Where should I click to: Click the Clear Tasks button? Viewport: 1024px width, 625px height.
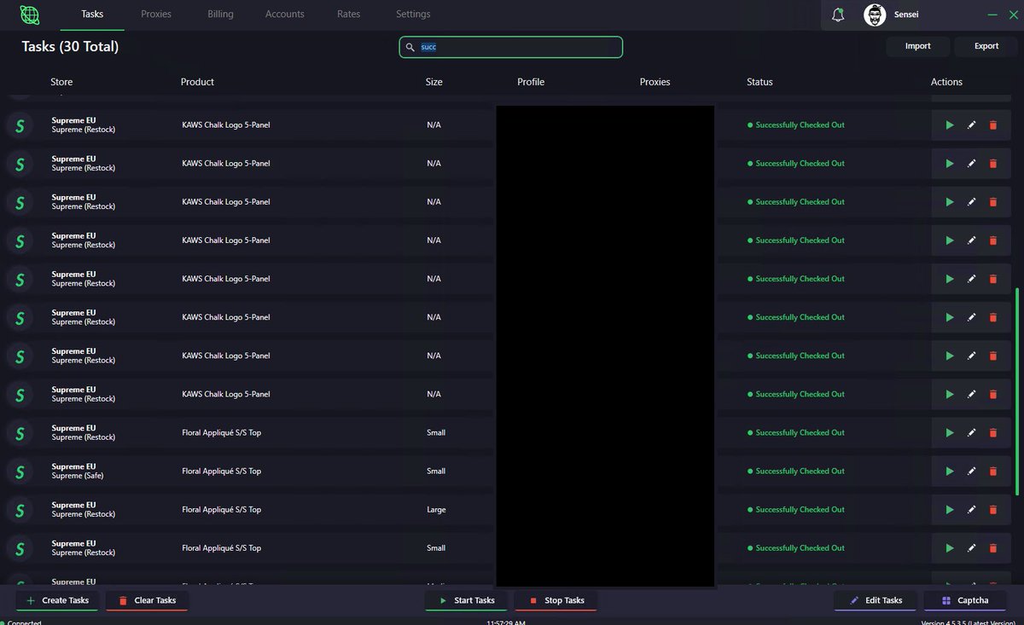(x=147, y=600)
